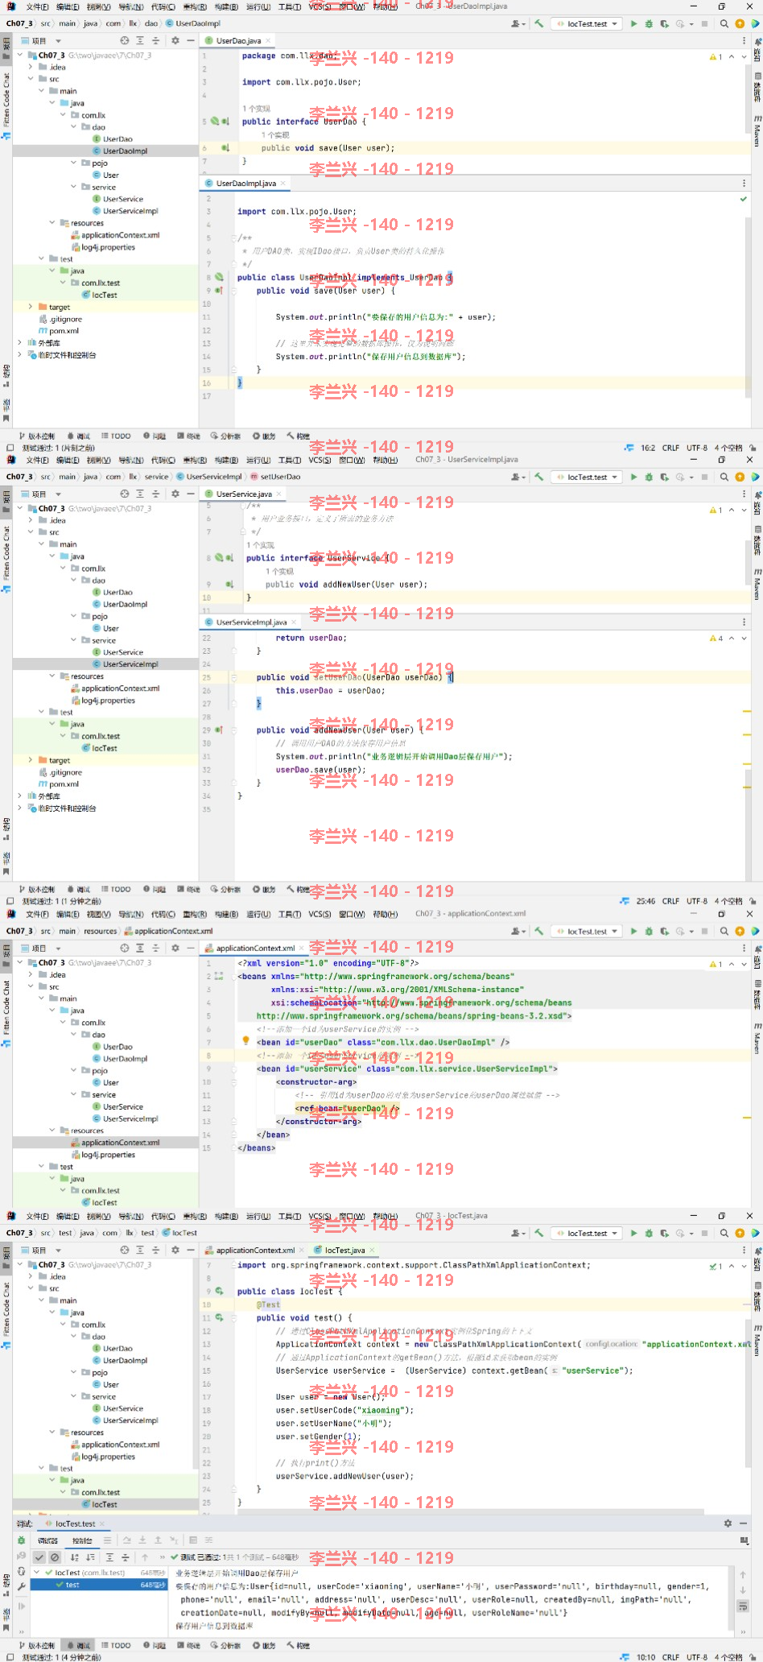Expand all project tree nodes in UserDaoImpl.java window

pos(140,40)
